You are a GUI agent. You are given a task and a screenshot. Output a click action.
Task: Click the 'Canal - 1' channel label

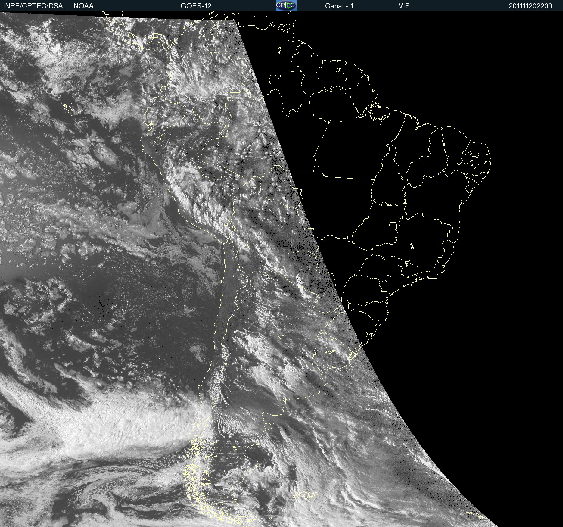[339, 6]
